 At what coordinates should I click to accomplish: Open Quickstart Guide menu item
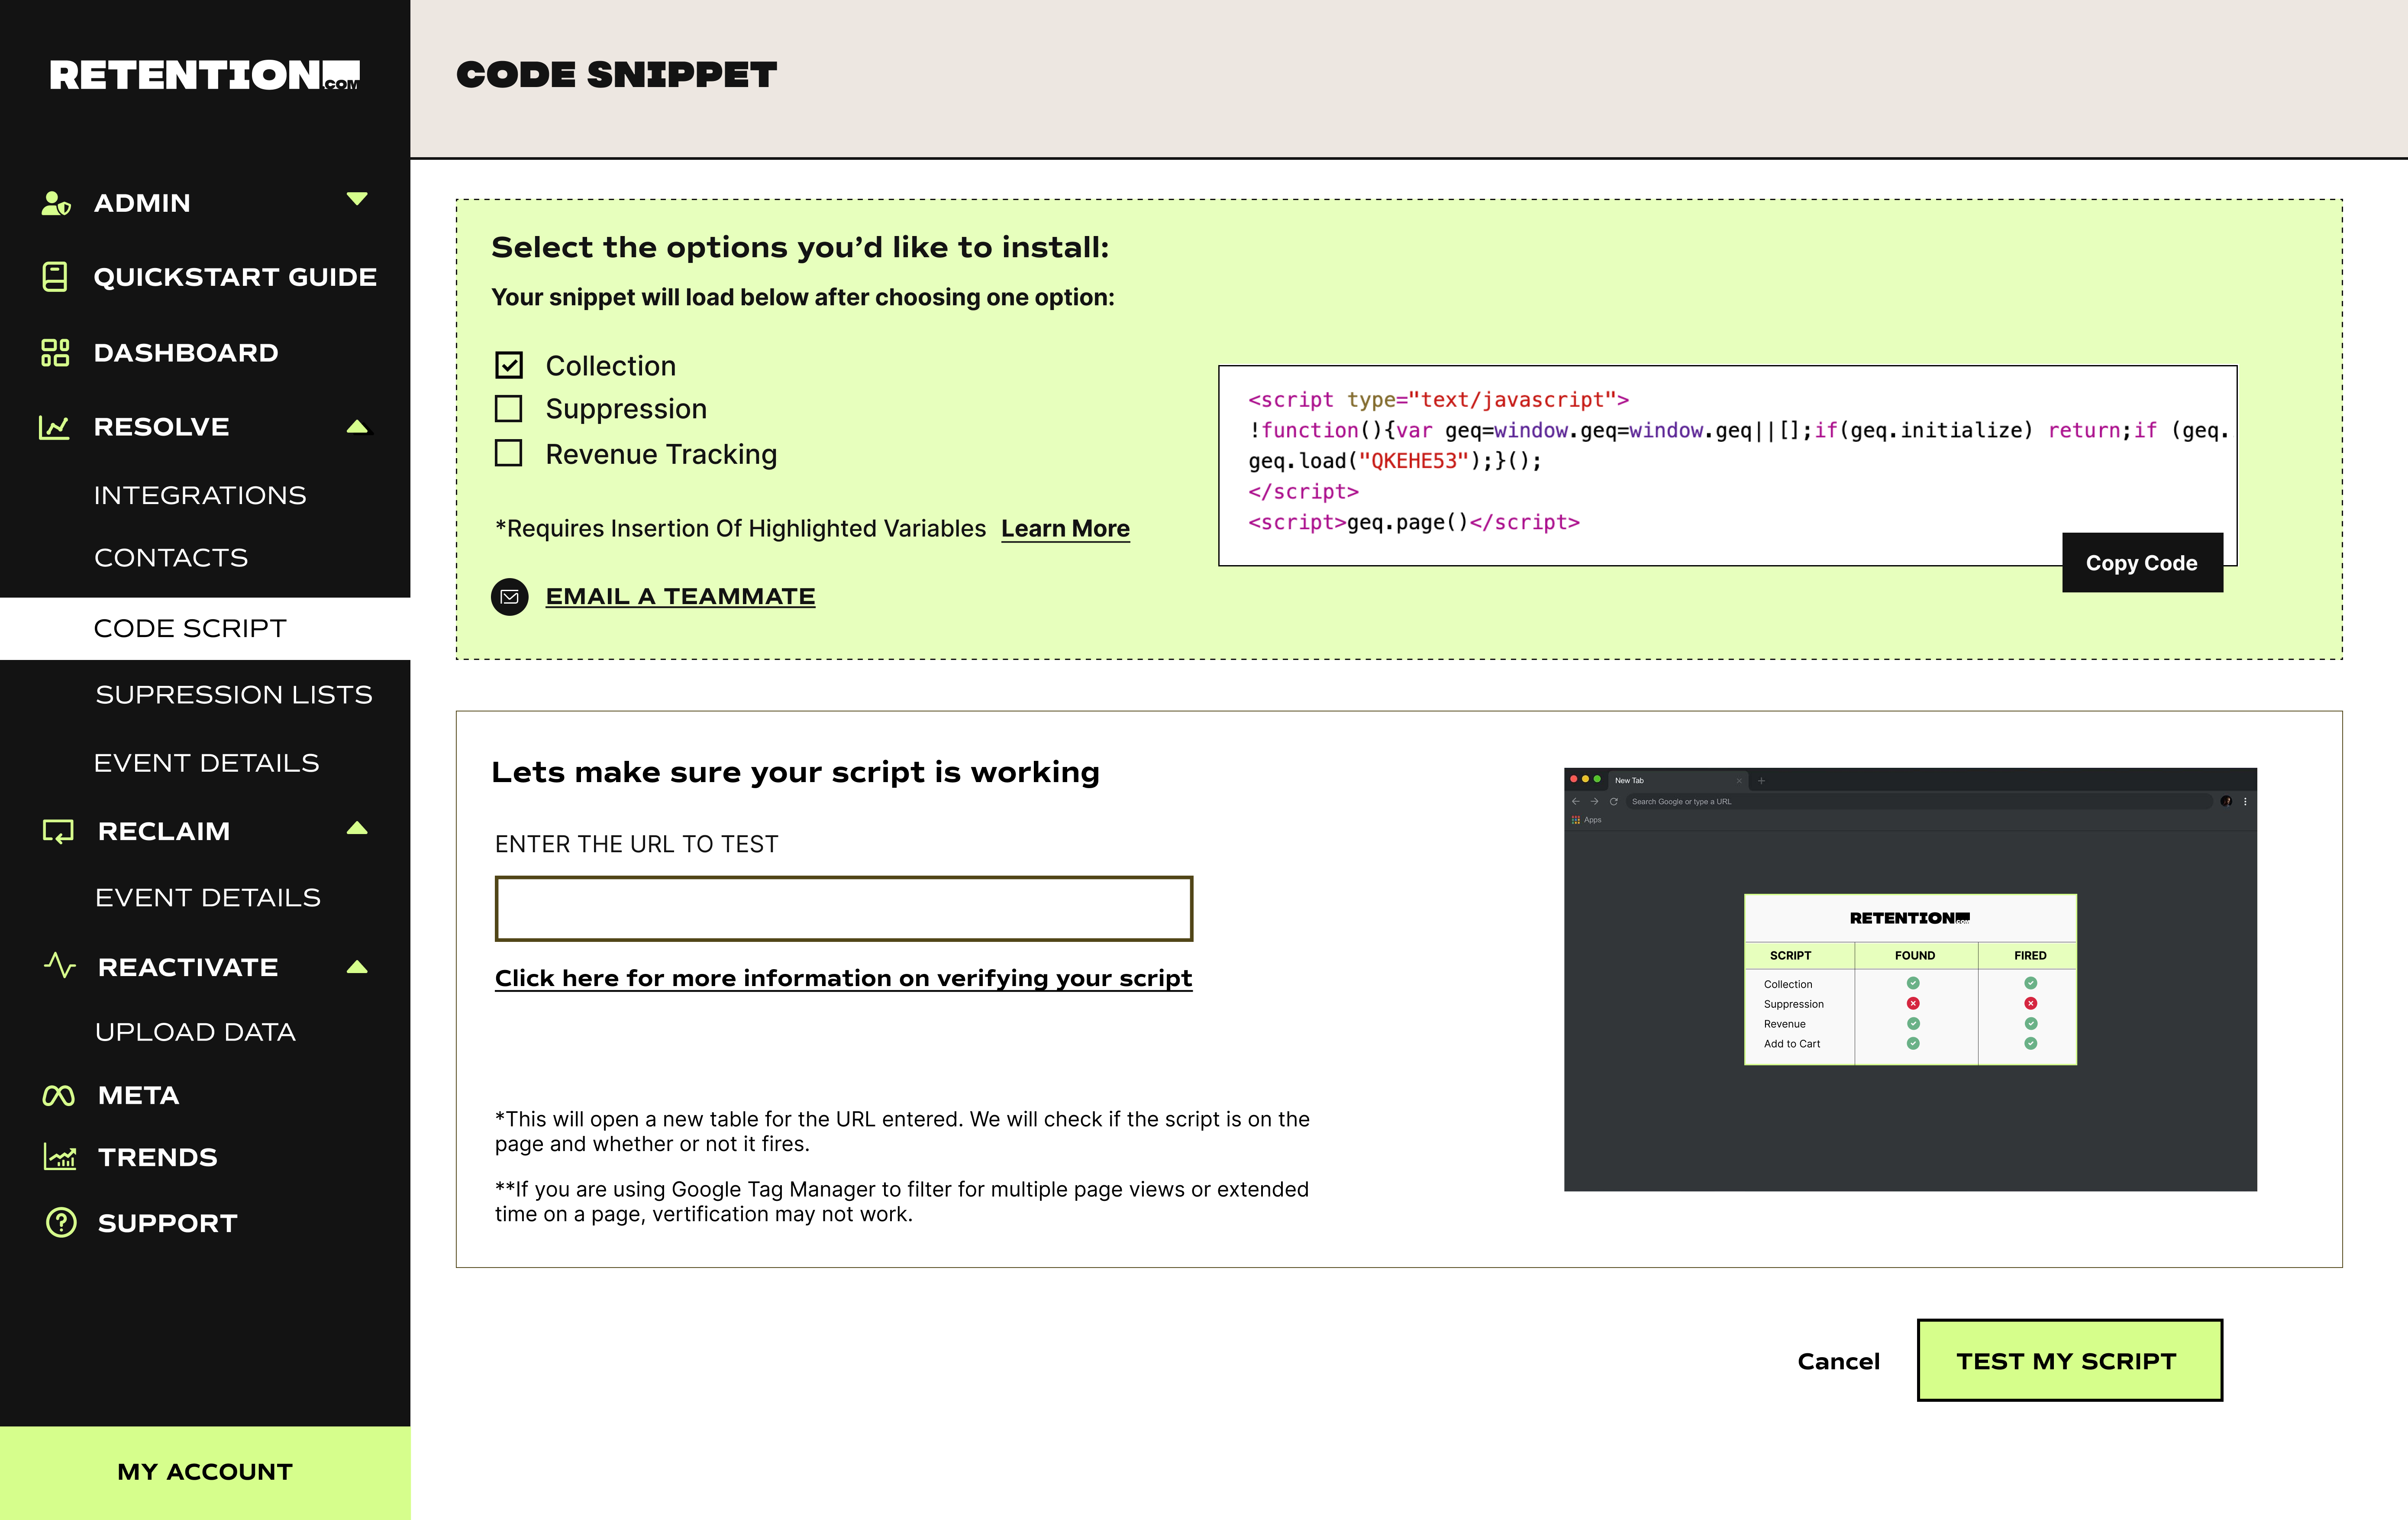point(235,277)
